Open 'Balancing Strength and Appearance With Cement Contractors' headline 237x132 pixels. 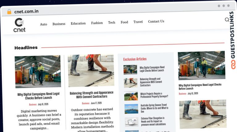tap(92, 95)
